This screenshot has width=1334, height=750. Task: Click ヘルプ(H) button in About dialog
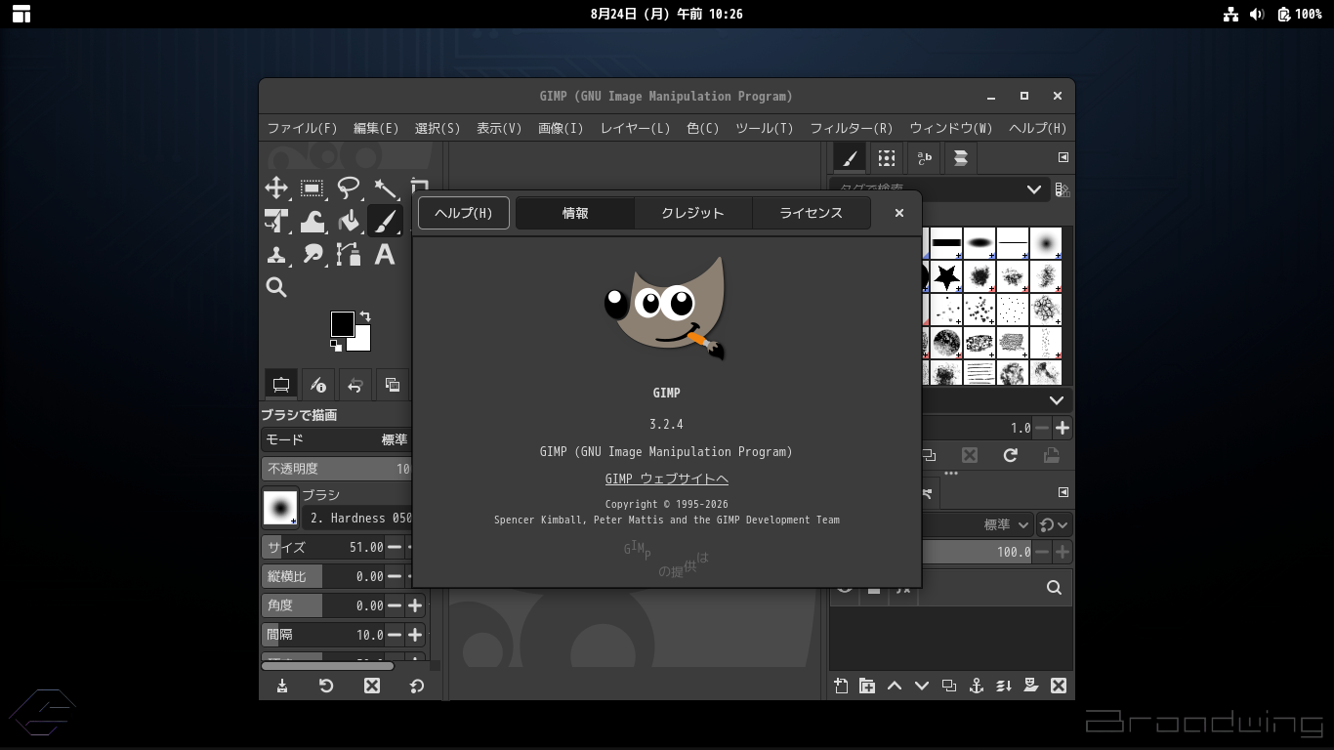pos(464,213)
